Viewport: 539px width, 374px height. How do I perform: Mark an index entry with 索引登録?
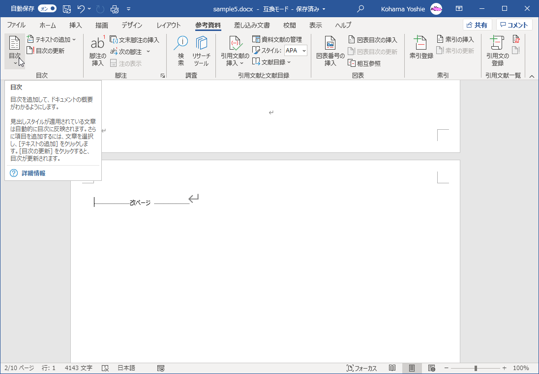point(420,49)
